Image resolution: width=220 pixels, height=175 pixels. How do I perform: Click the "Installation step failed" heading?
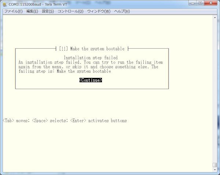click(x=91, y=58)
